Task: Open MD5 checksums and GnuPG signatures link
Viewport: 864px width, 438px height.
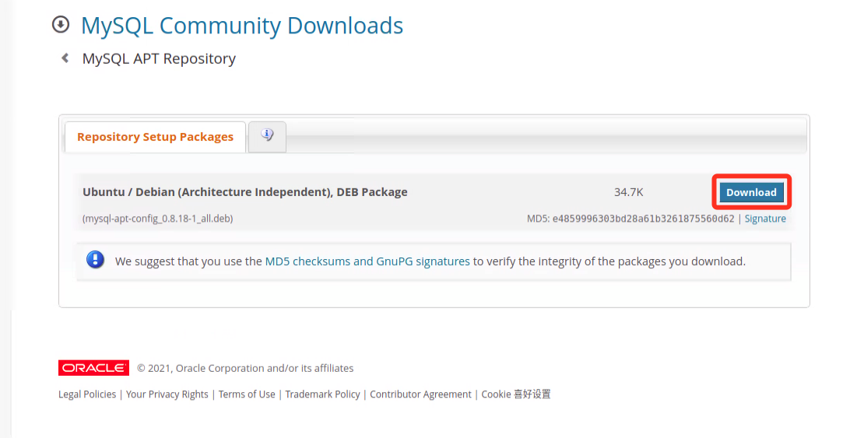Action: pyautogui.click(x=367, y=261)
